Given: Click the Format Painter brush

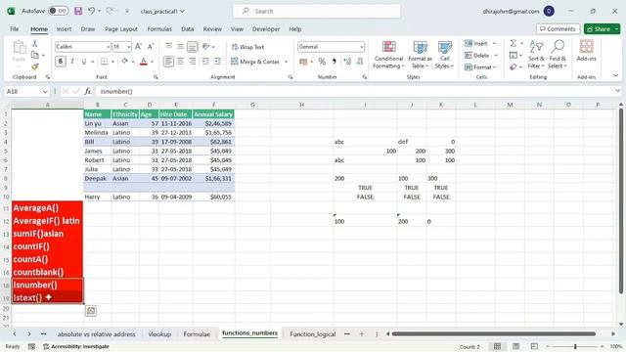Looking at the screenshot, I should [35, 66].
